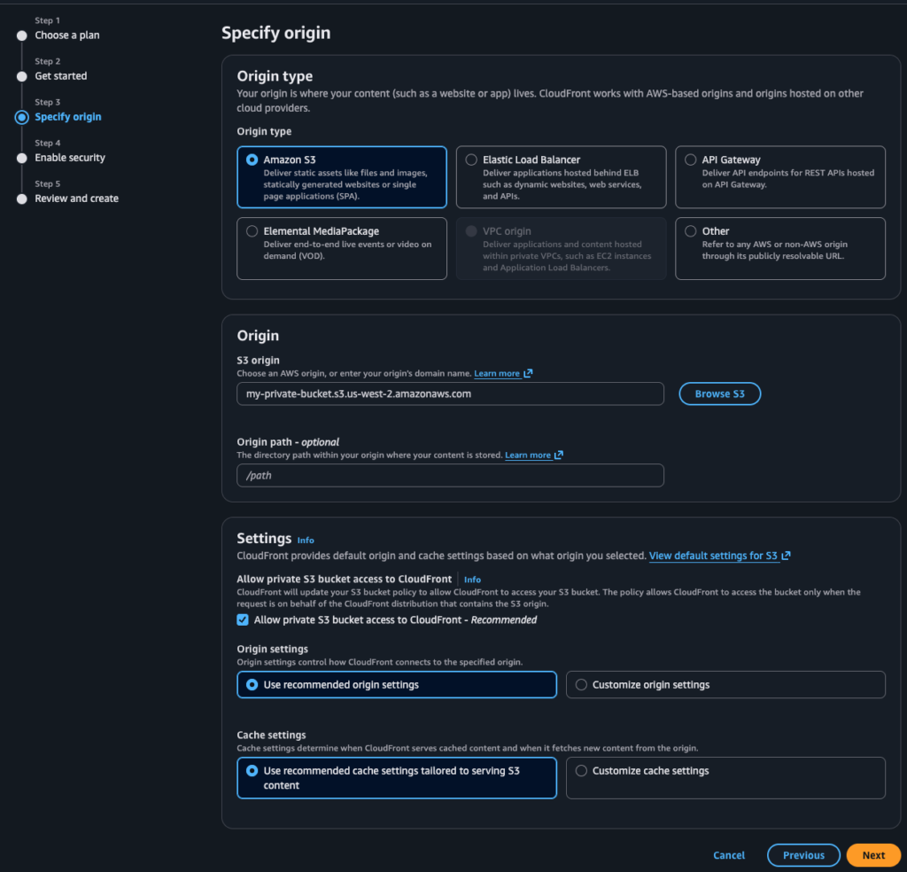This screenshot has height=872, width=907.
Task: Click the Specify origin page heading
Action: click(276, 33)
